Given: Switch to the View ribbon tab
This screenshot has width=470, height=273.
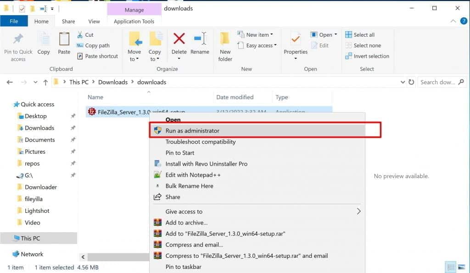Looking at the screenshot, I should [x=94, y=21].
